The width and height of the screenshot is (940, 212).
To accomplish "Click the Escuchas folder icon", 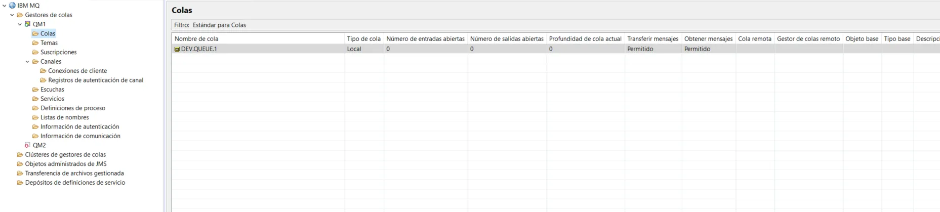I will coord(35,90).
